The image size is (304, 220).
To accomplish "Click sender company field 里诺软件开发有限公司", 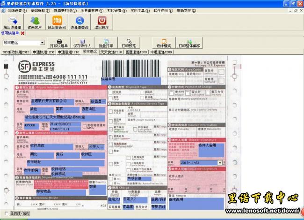I will click(52, 102).
